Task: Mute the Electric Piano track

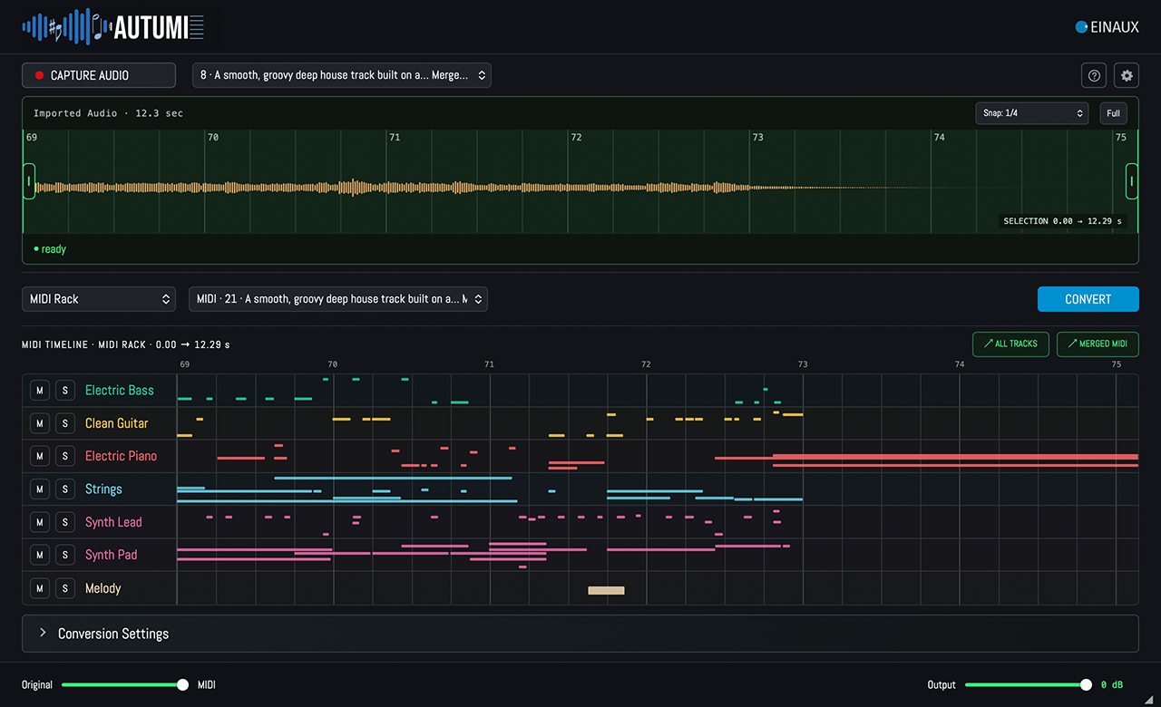Action: click(x=40, y=456)
